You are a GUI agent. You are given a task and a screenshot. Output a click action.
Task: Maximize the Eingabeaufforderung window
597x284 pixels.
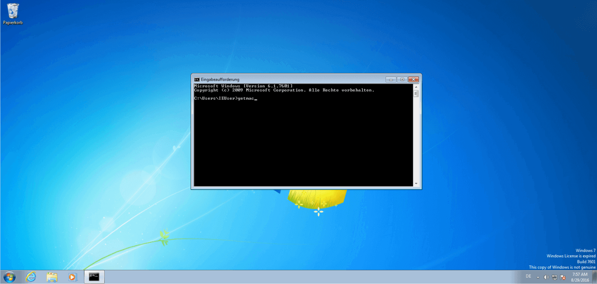click(402, 79)
